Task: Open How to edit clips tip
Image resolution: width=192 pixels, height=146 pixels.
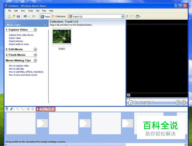Action: click(16, 69)
